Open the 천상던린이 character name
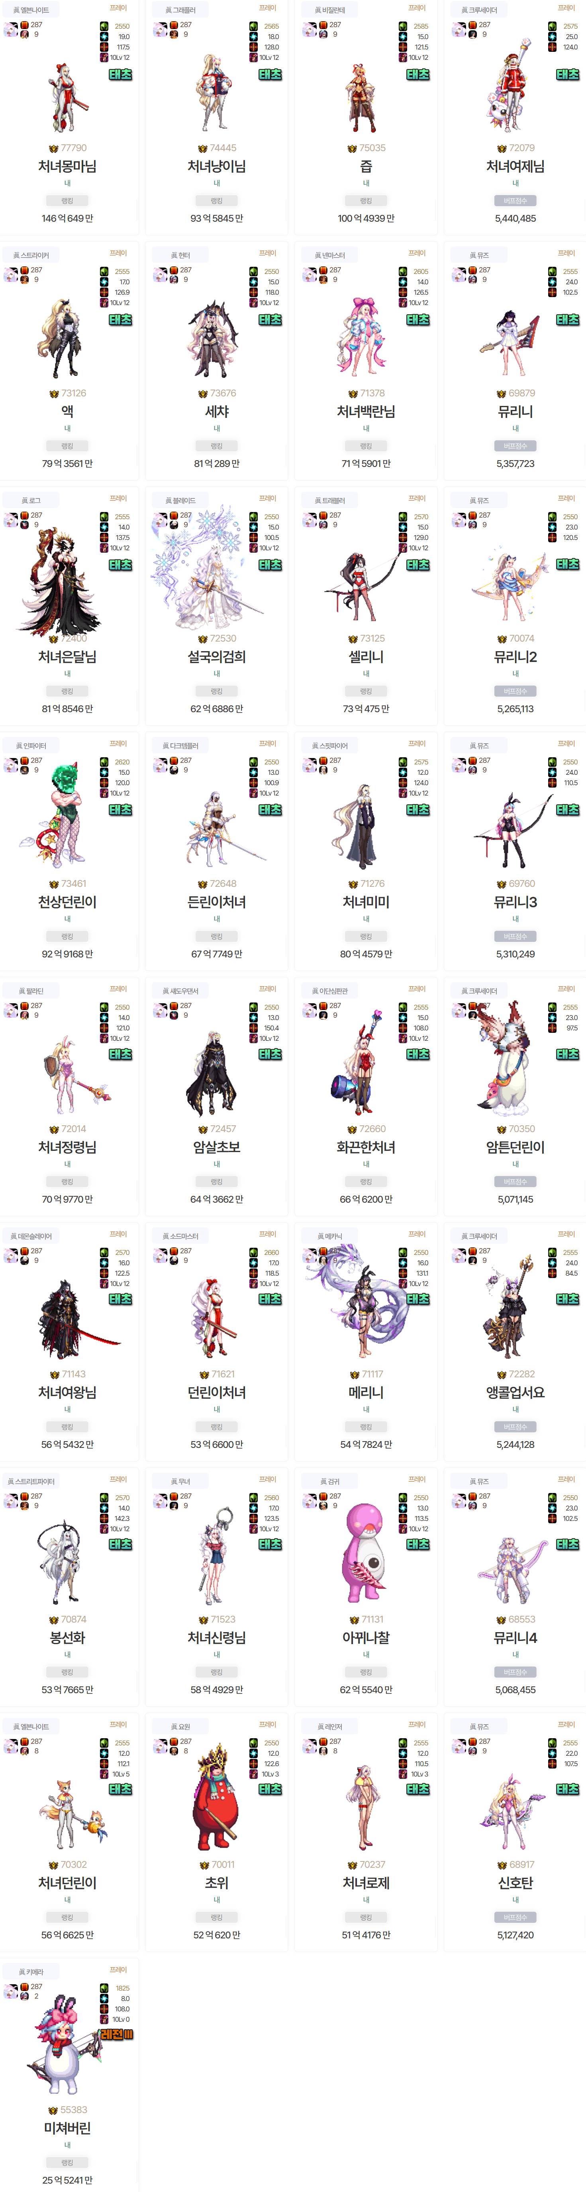 (67, 902)
